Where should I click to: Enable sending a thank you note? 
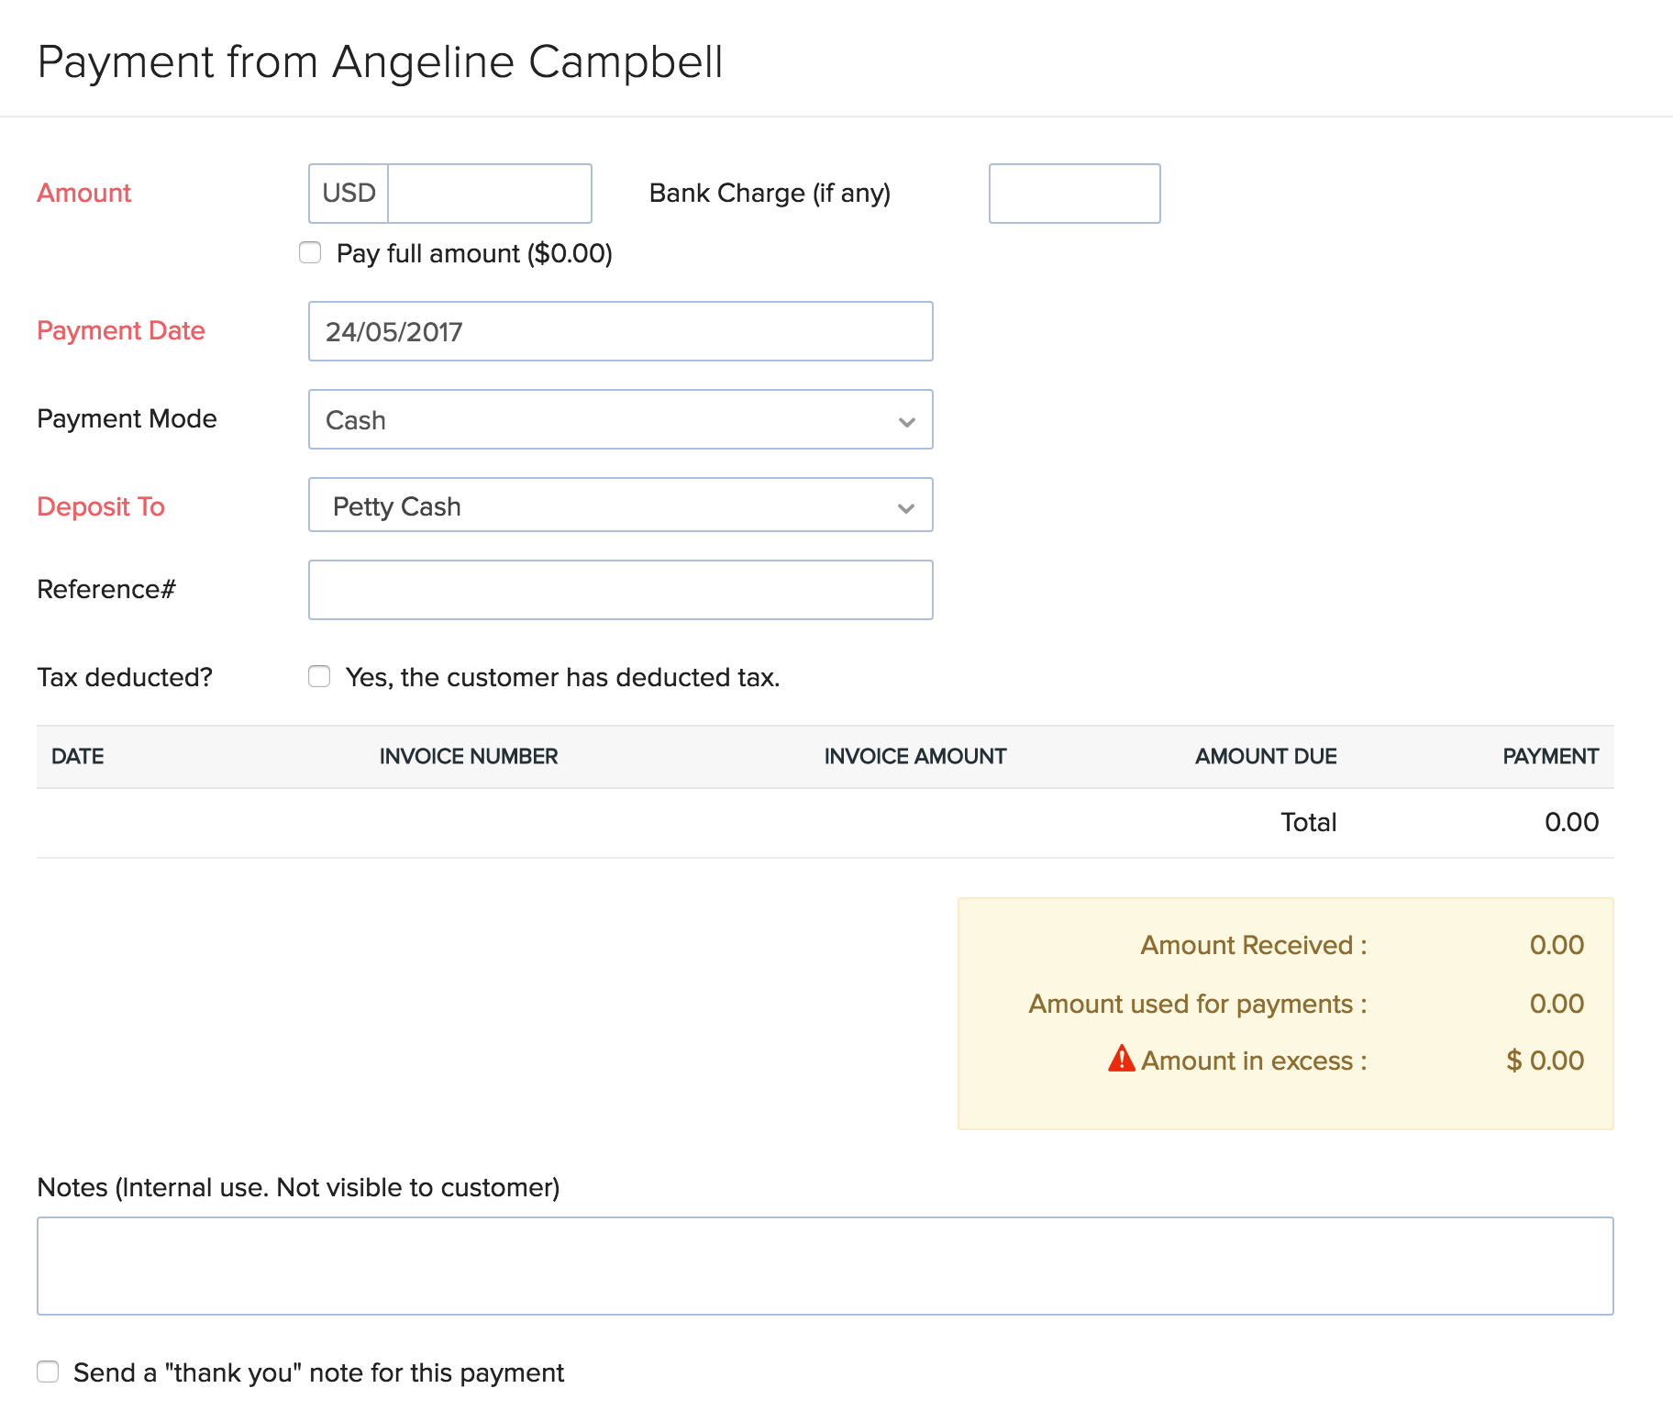[47, 1372]
